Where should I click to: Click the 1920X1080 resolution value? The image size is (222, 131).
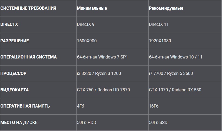pos(160,41)
